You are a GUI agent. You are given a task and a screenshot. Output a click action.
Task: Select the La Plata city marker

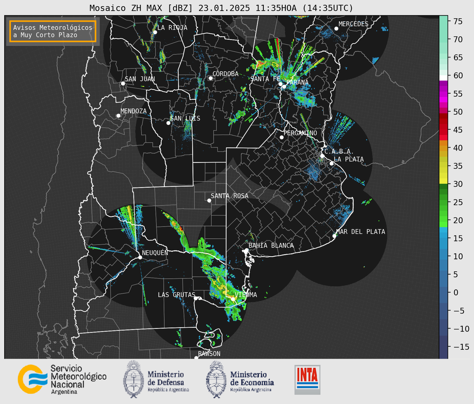332,164
